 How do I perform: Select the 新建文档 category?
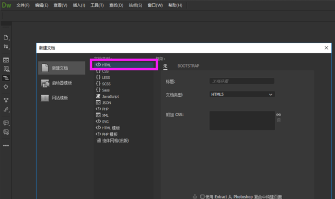[x=62, y=68]
